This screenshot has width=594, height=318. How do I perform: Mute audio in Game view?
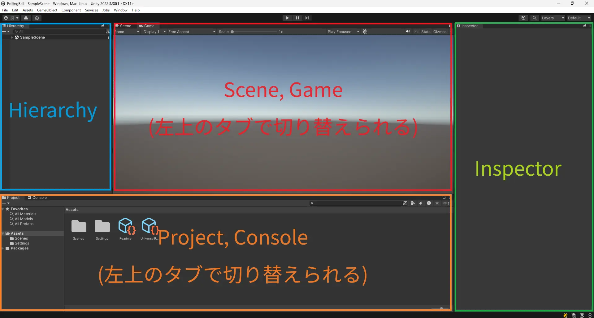(408, 31)
